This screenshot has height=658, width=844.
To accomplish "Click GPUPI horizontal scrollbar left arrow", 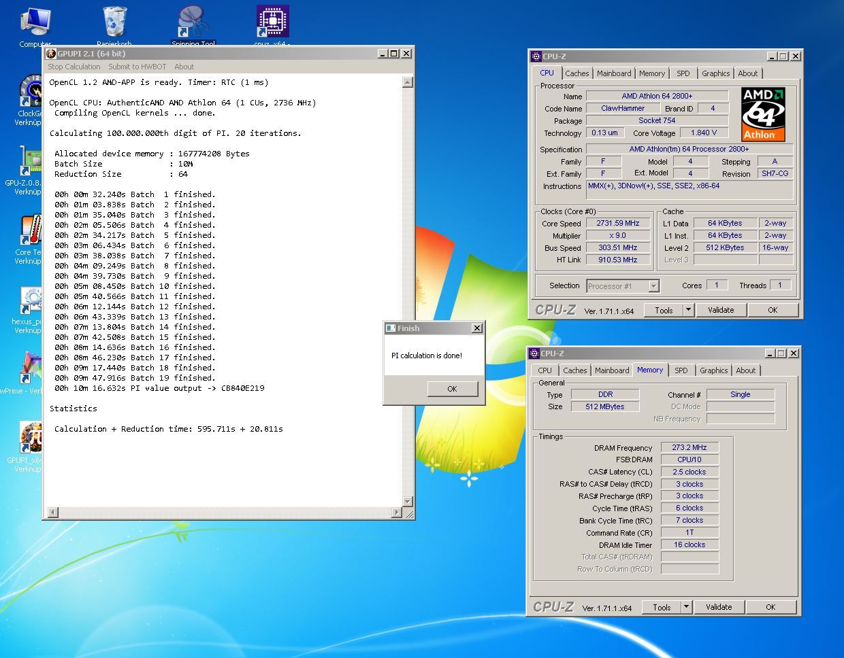I will pyautogui.click(x=53, y=513).
